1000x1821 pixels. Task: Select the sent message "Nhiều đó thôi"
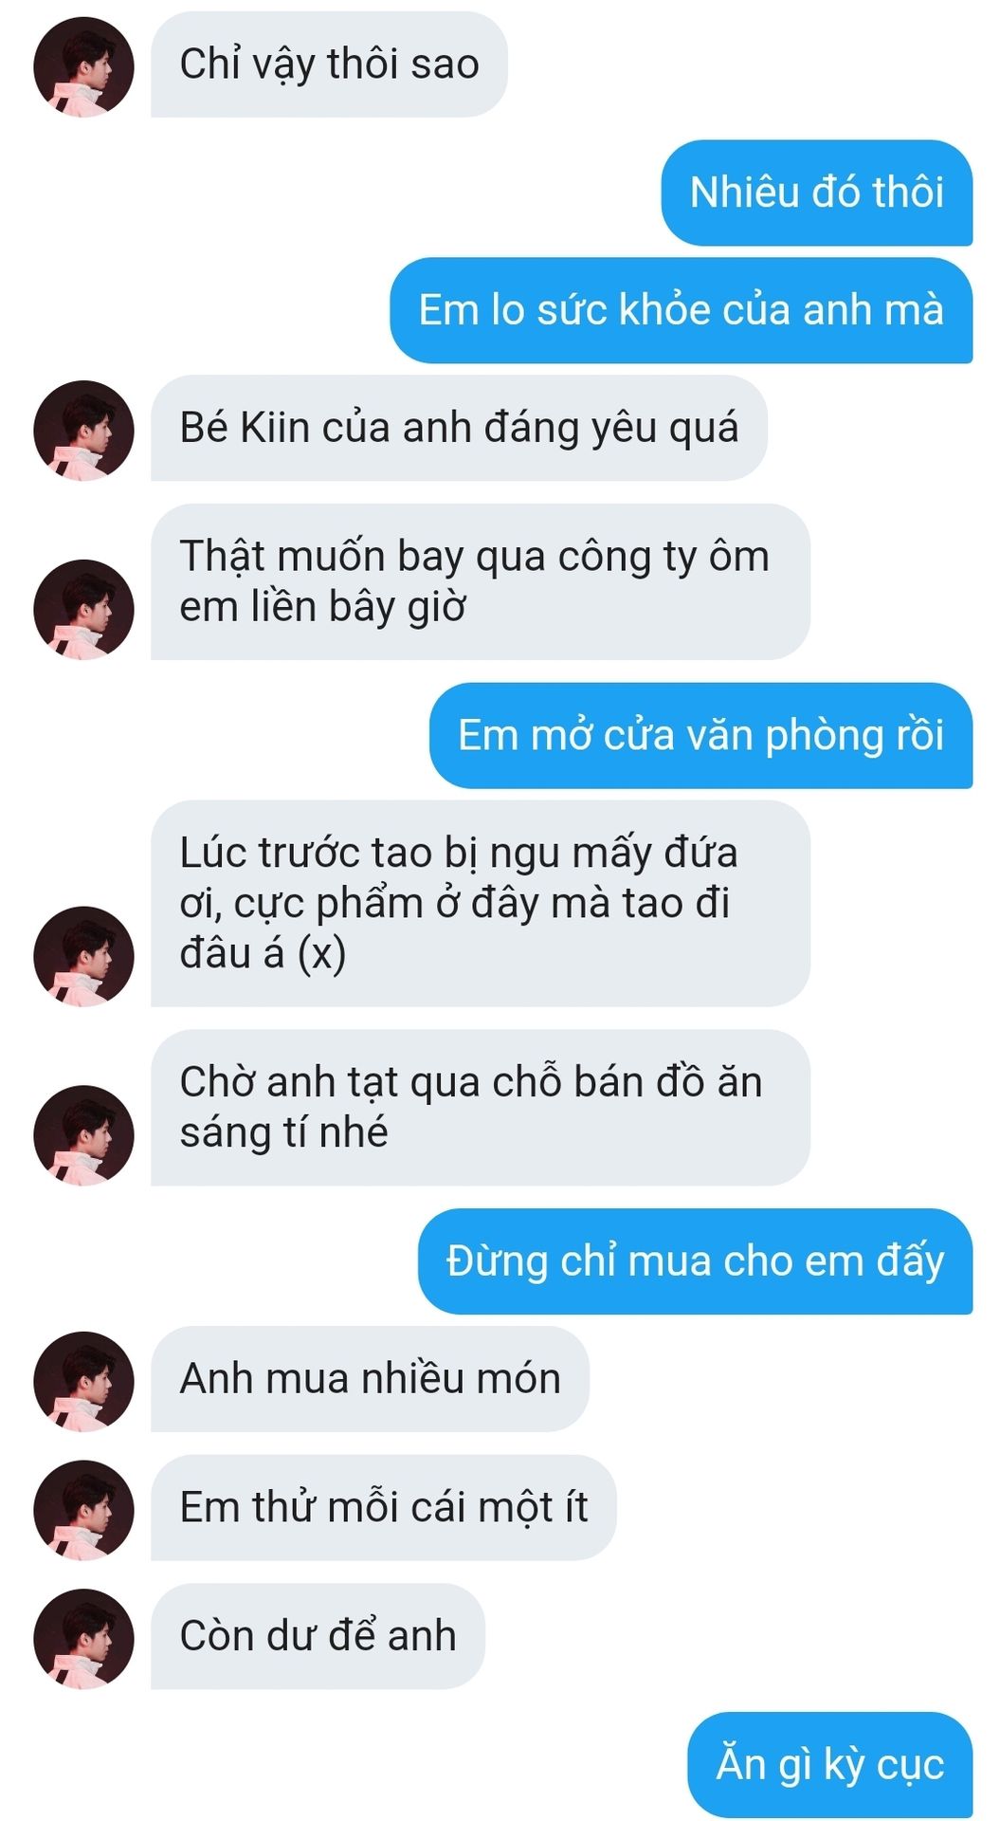(817, 193)
